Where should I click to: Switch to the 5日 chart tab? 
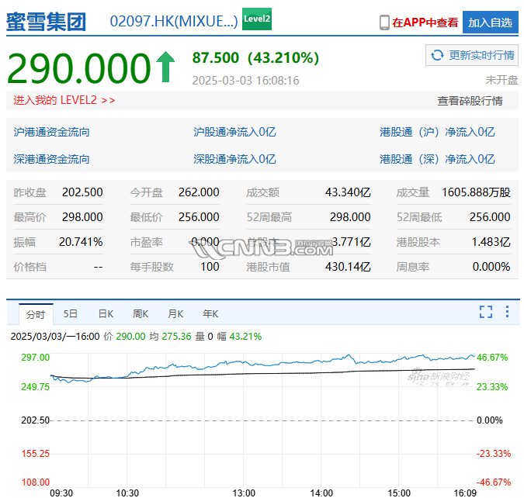click(x=71, y=314)
